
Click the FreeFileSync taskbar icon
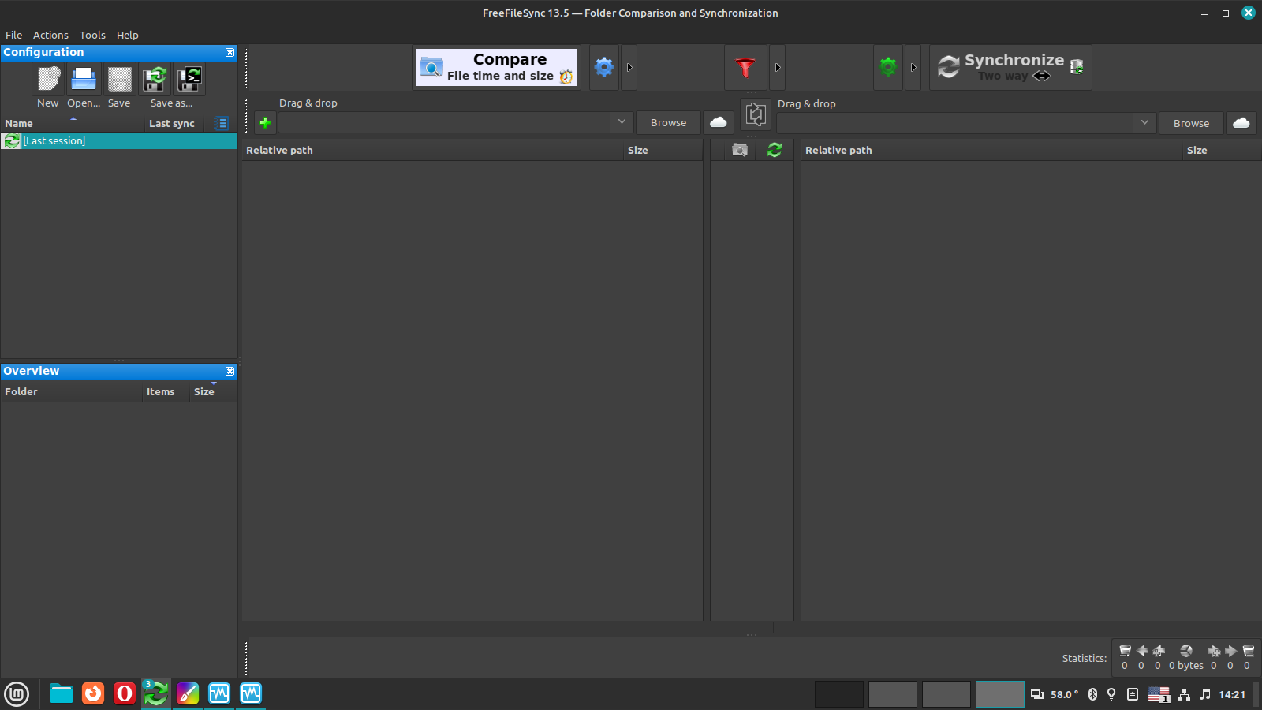[156, 693]
